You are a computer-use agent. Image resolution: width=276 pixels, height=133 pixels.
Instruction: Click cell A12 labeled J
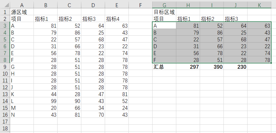coord(22,87)
